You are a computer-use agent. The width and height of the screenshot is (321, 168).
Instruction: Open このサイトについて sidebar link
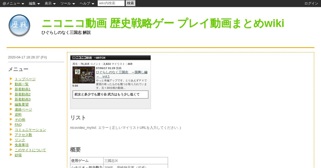click(x=30, y=150)
